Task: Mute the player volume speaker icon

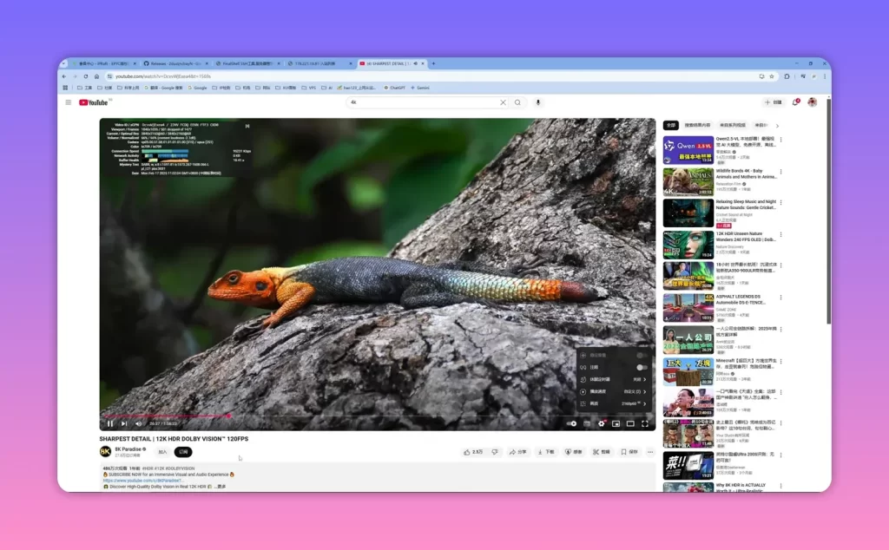Action: [x=138, y=423]
